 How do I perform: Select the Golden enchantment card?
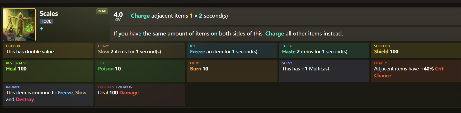pyautogui.click(x=48, y=50)
